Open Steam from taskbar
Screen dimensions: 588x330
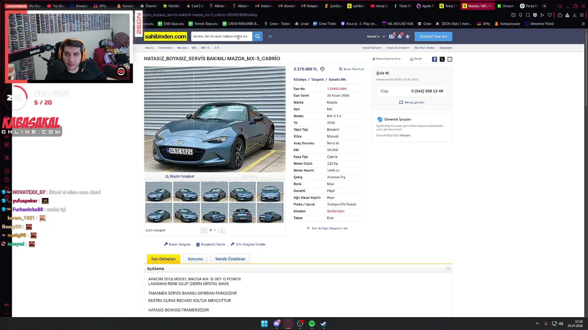(x=324, y=324)
